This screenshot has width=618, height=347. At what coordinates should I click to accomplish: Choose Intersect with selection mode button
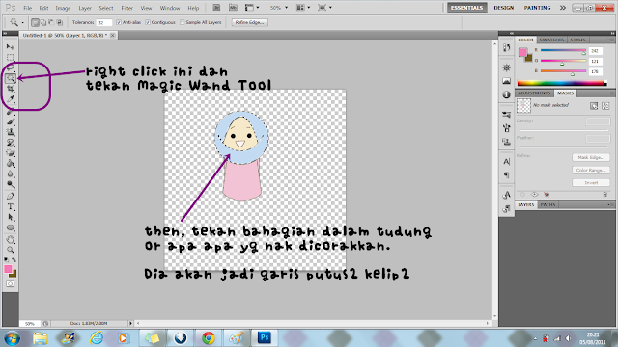pyautogui.click(x=60, y=22)
